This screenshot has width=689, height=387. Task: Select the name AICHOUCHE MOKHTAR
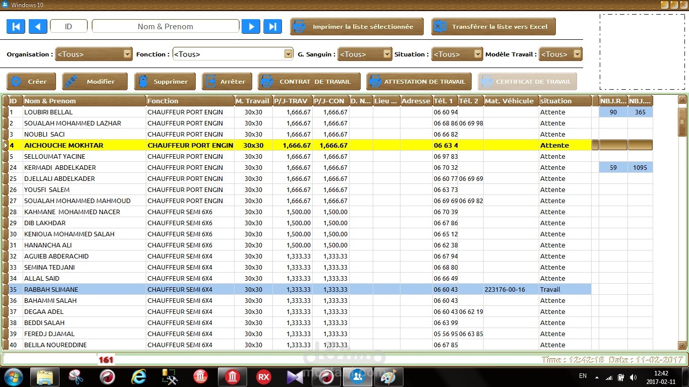click(64, 145)
